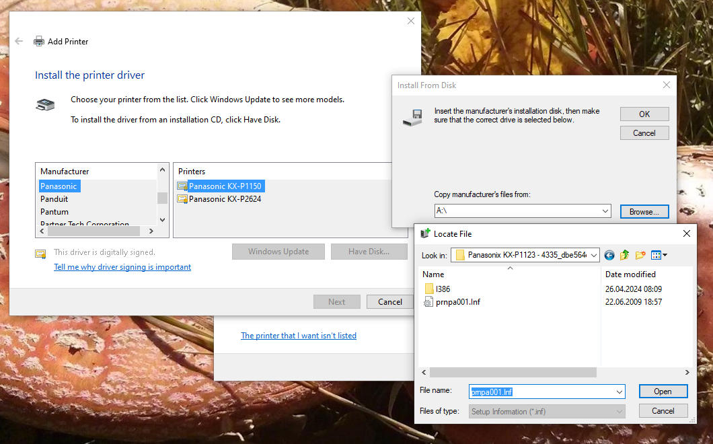This screenshot has width=713, height=444.
Task: Click the back arrow in Add Printer
Action: [19, 42]
